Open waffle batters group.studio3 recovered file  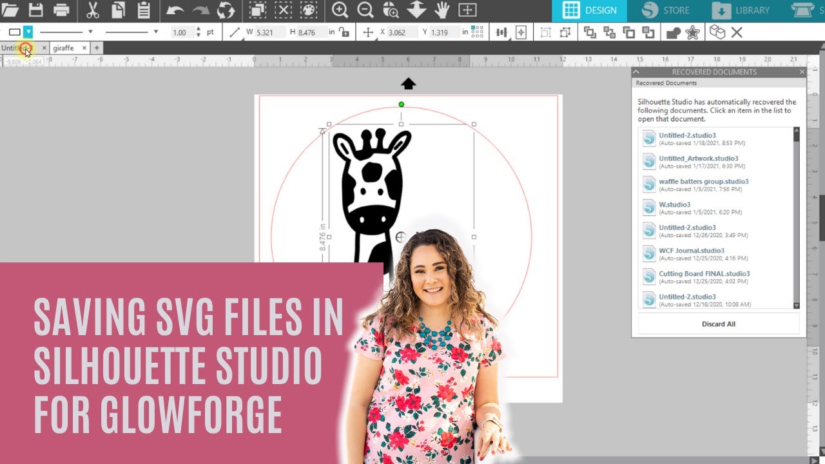point(703,184)
